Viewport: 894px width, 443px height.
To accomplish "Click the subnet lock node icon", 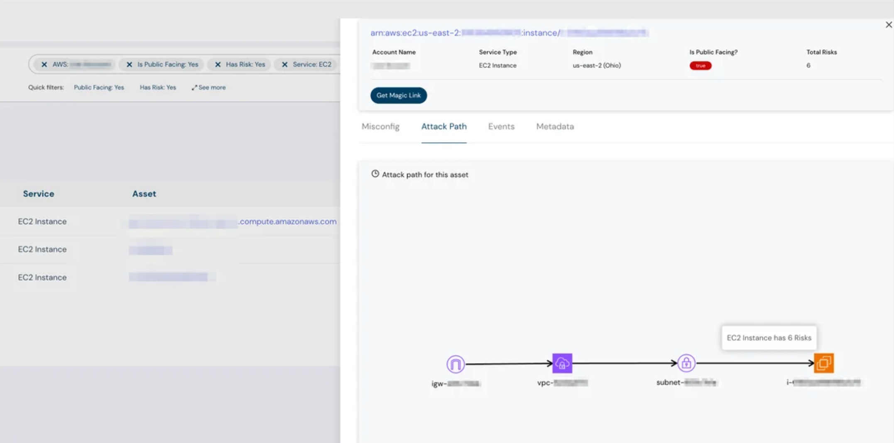I will [686, 363].
